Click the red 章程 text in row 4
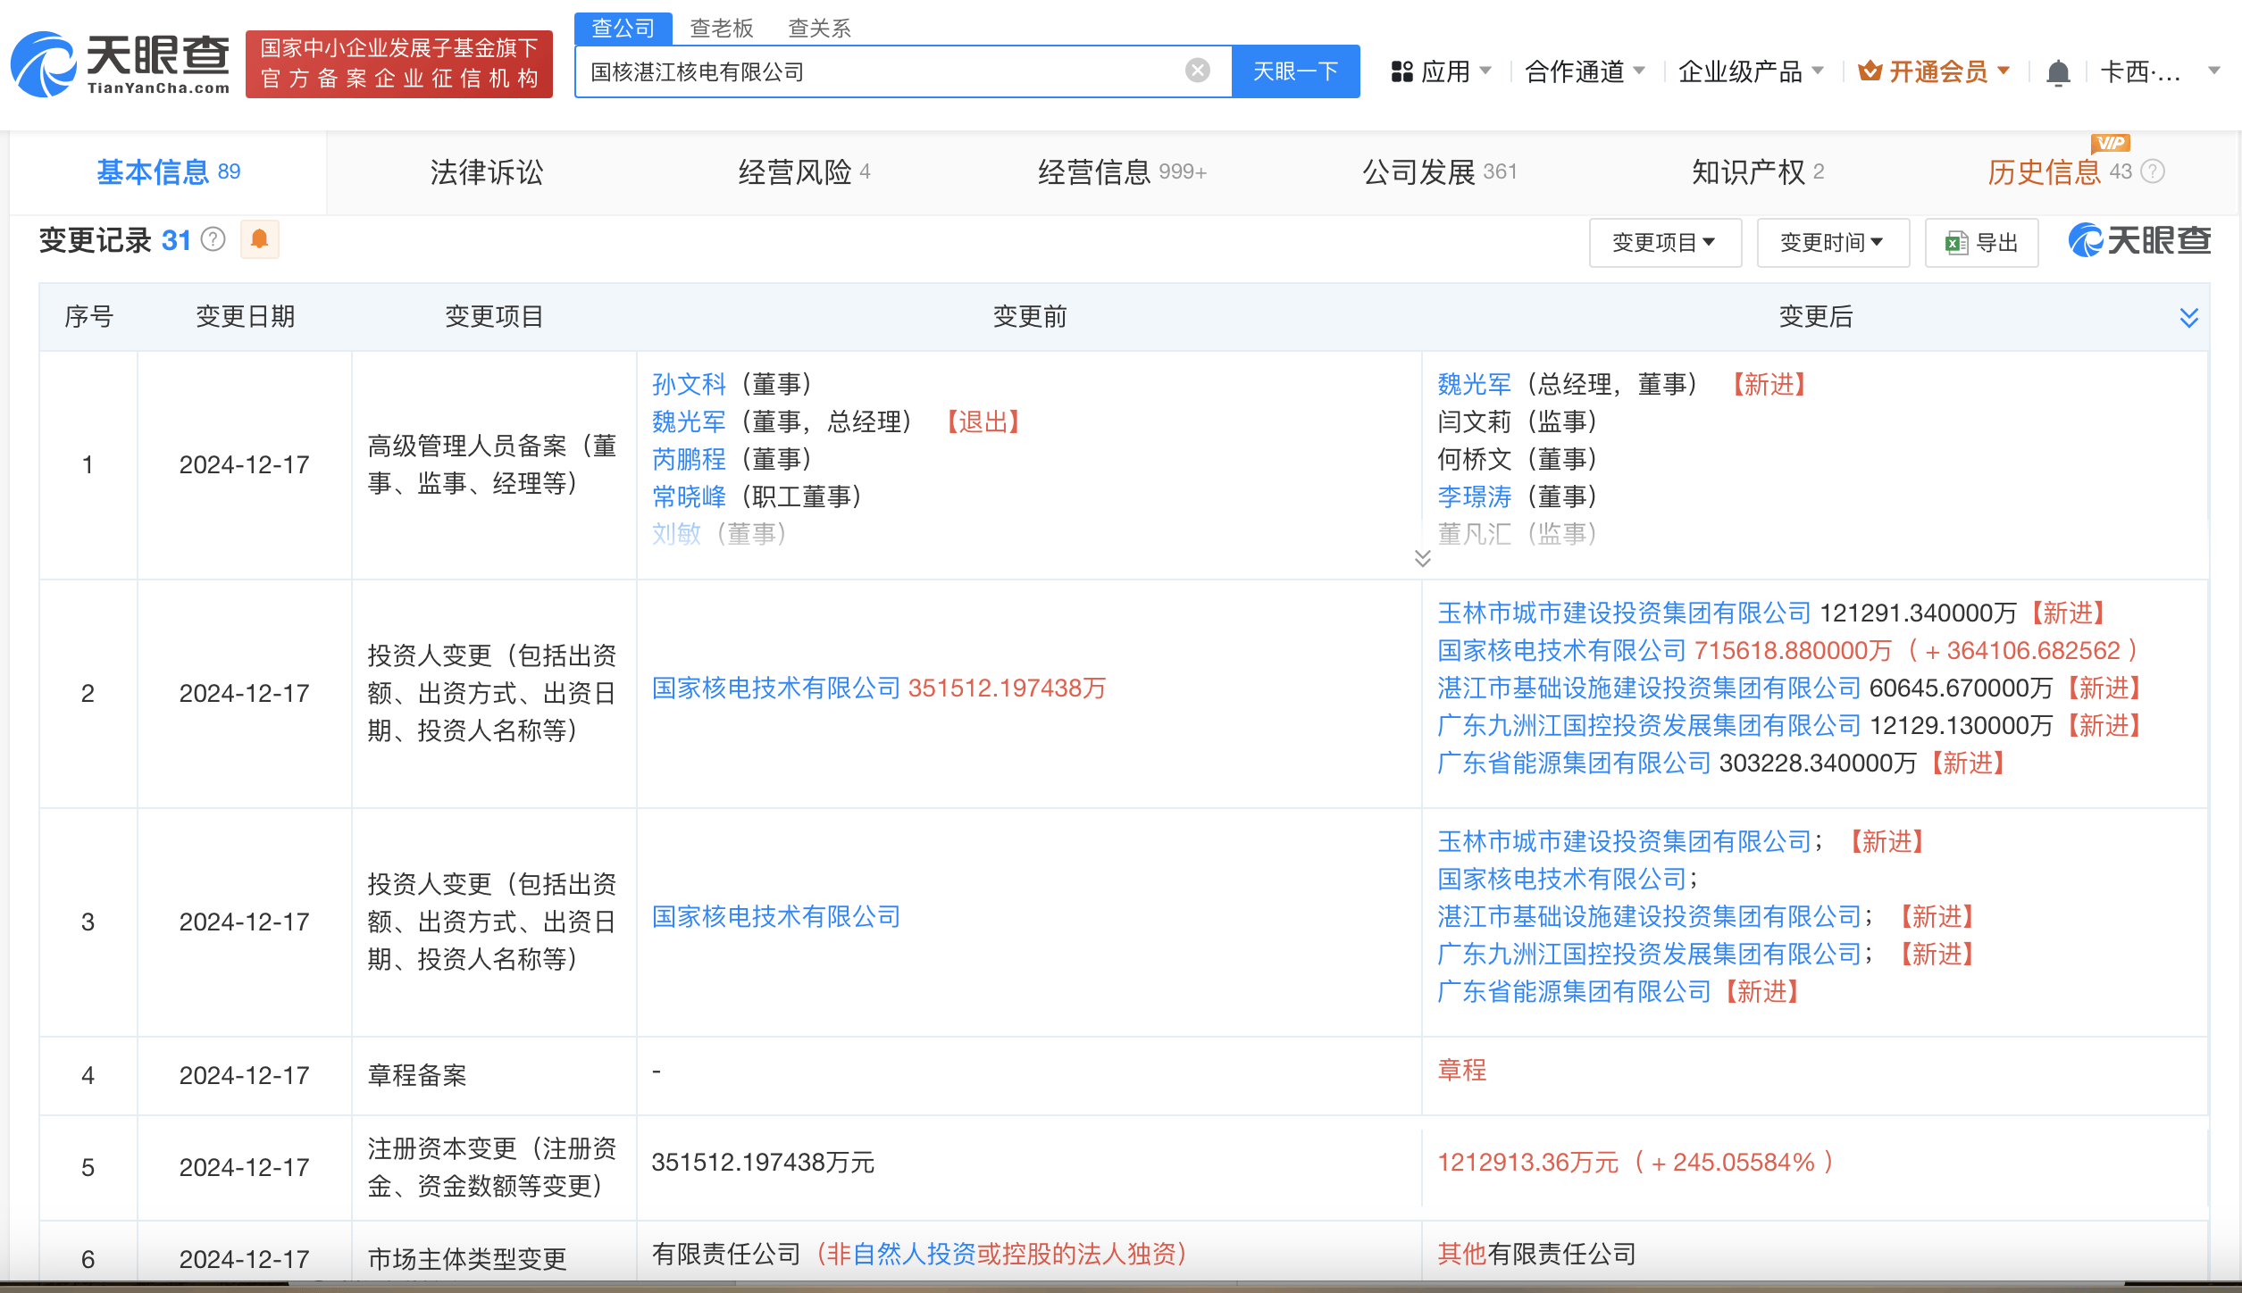The height and width of the screenshot is (1293, 2242). [x=1462, y=1070]
